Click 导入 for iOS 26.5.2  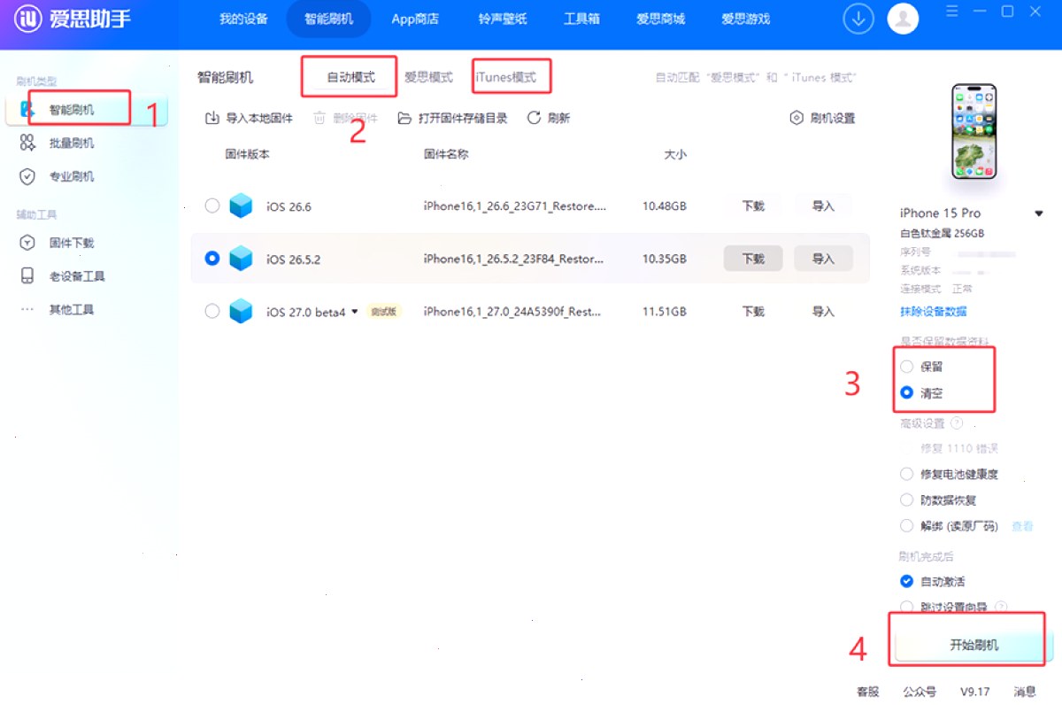[823, 259]
